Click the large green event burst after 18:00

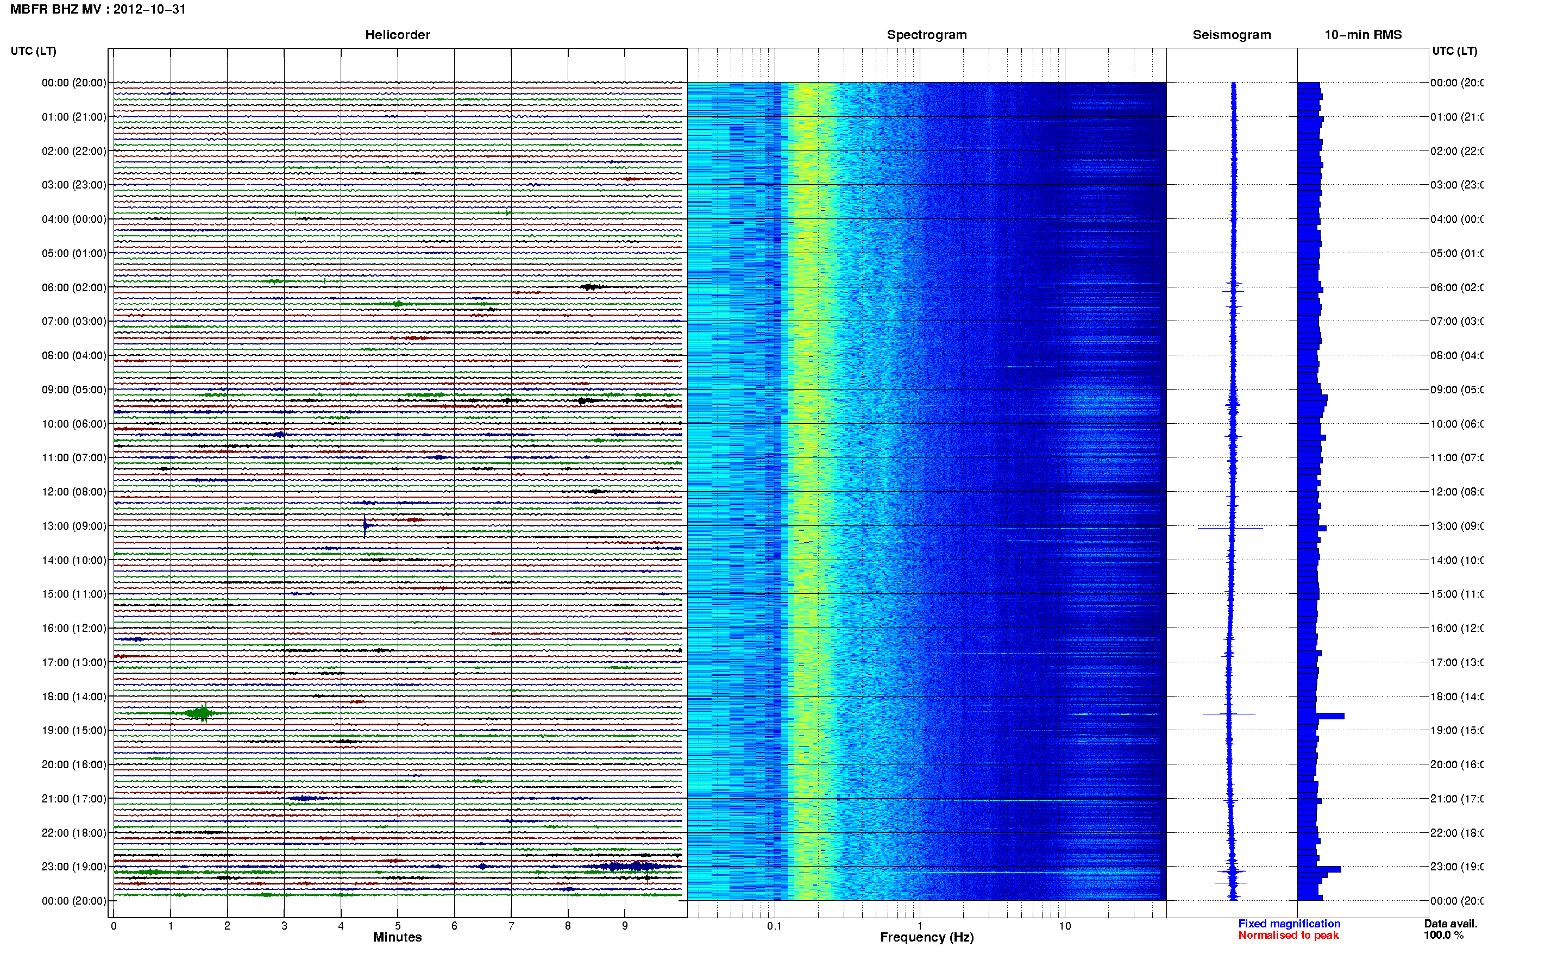pyautogui.click(x=200, y=713)
